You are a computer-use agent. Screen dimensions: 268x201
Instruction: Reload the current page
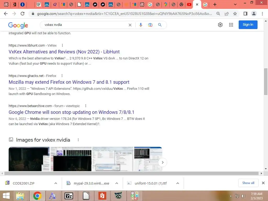coord(23,14)
